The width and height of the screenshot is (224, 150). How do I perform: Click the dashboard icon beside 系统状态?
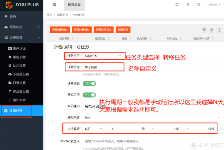pyautogui.click(x=6, y=27)
